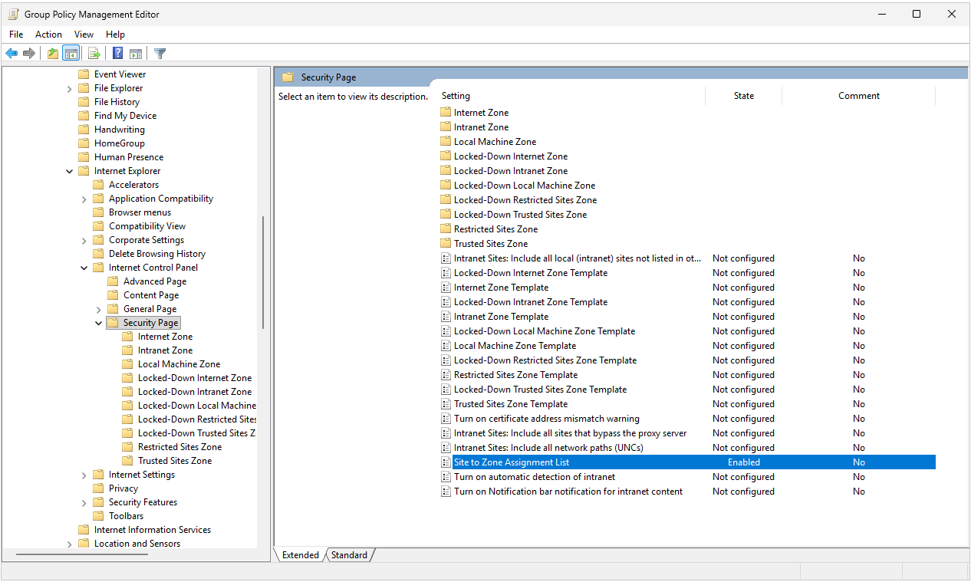Click the blue Back arrow in toolbar
The height and width of the screenshot is (582, 971).
[x=12, y=54]
